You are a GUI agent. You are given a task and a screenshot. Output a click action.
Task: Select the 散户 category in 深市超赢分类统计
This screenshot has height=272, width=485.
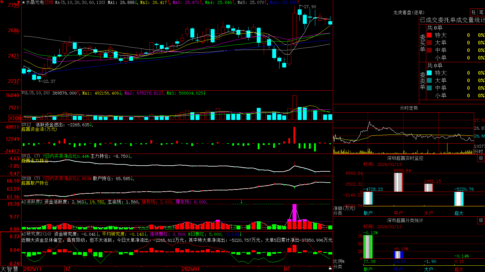pyautogui.click(x=368, y=269)
